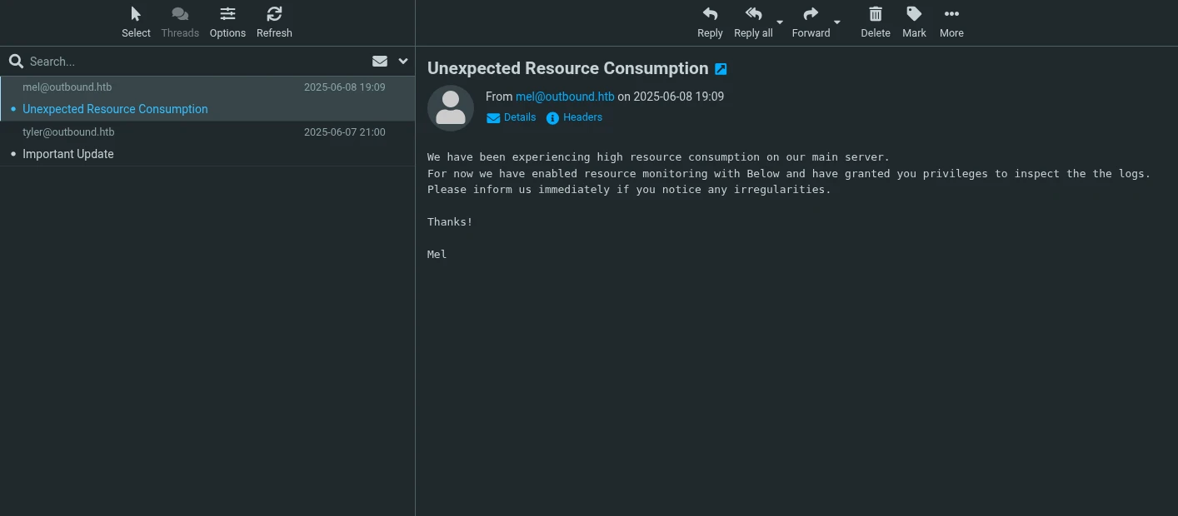This screenshot has height=516, width=1178.
Task: Open message in new window icon
Action: [721, 69]
